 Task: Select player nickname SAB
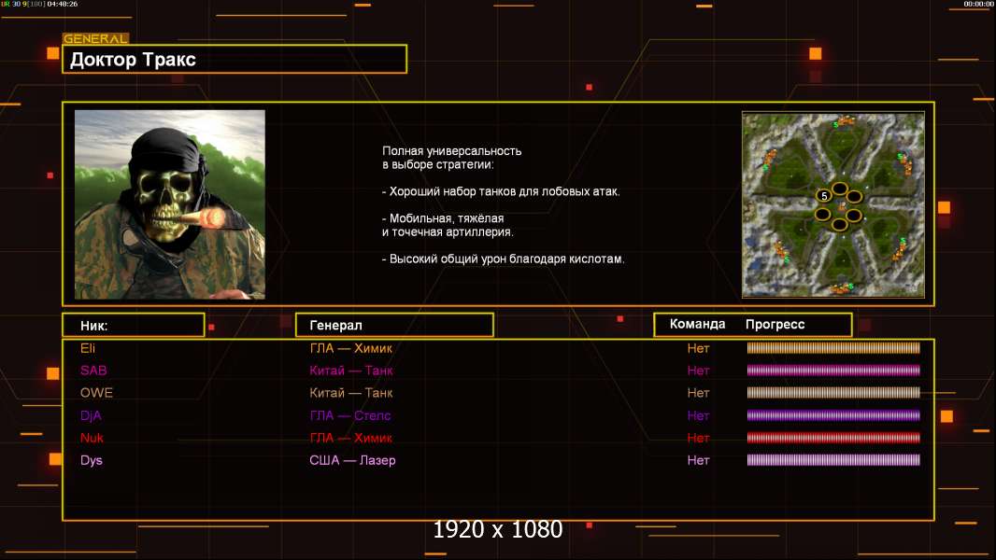[93, 371]
